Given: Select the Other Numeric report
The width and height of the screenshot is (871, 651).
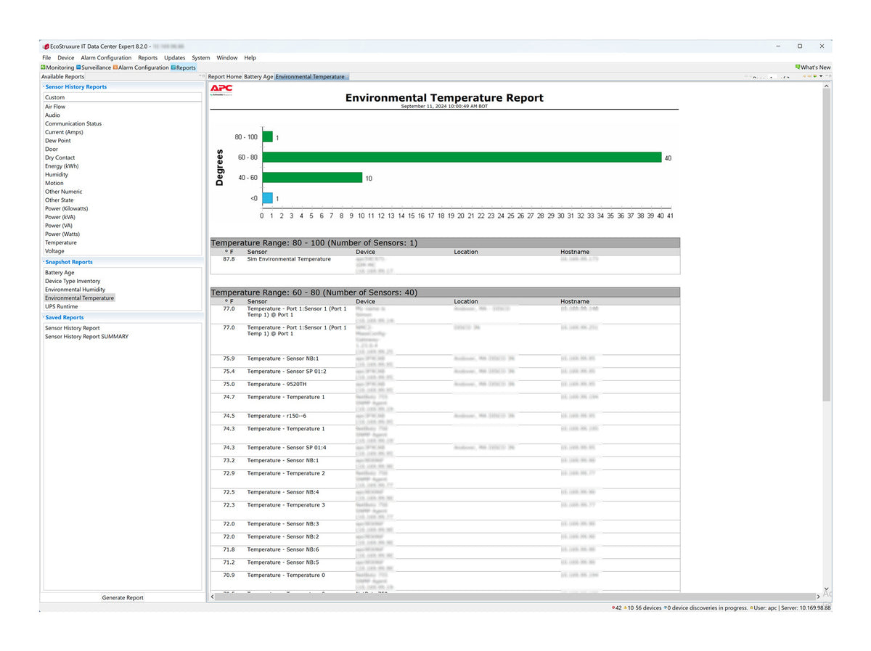Looking at the screenshot, I should [63, 192].
